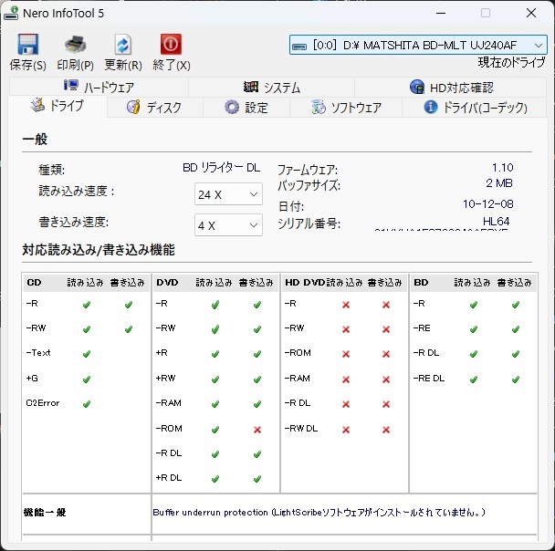555x551 pixels.
Task: Click the DVD -ROM write red cross
Action: pos(257,430)
